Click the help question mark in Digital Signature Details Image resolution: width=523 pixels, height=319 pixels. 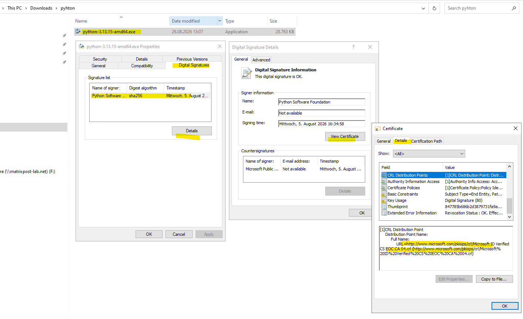(x=353, y=47)
